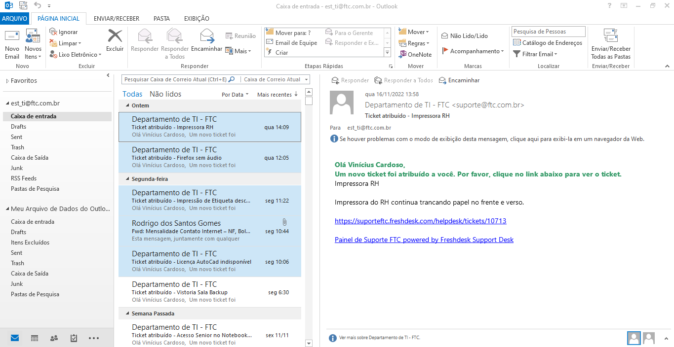Ignore conversation with the Ignorar button
This screenshot has height=347, width=674.
[64, 32]
